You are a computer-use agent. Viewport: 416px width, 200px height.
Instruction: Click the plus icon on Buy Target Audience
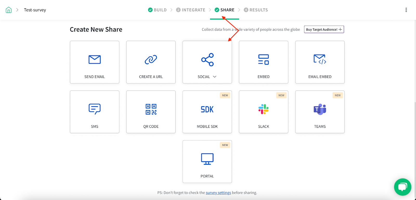pos(340,29)
